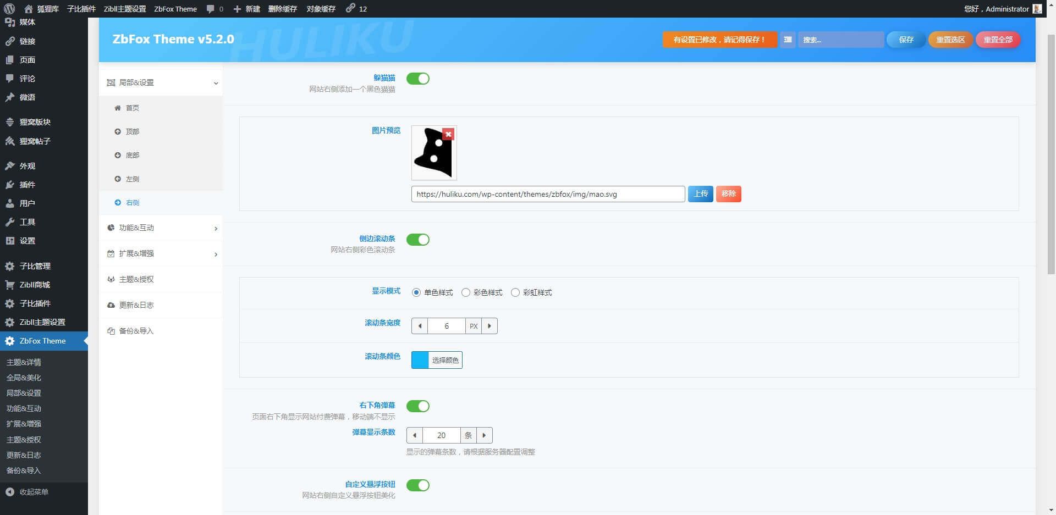Open the 顶部 settings tab

pos(133,131)
